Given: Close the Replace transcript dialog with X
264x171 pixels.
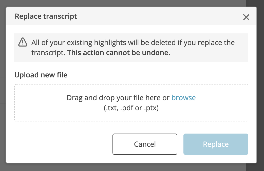Looking at the screenshot, I should point(246,17).
